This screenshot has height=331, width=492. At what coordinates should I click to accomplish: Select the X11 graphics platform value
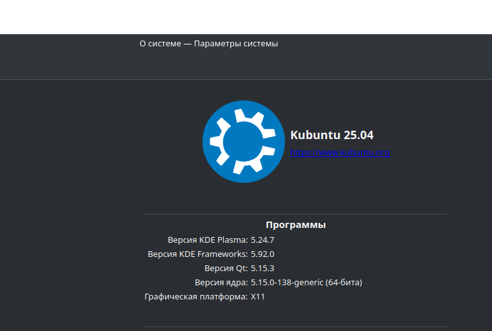(258, 296)
